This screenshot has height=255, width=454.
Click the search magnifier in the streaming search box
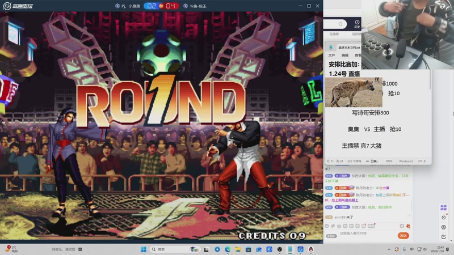click(340, 24)
